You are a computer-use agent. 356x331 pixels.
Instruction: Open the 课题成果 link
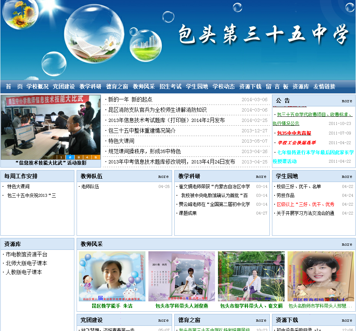[188, 213]
